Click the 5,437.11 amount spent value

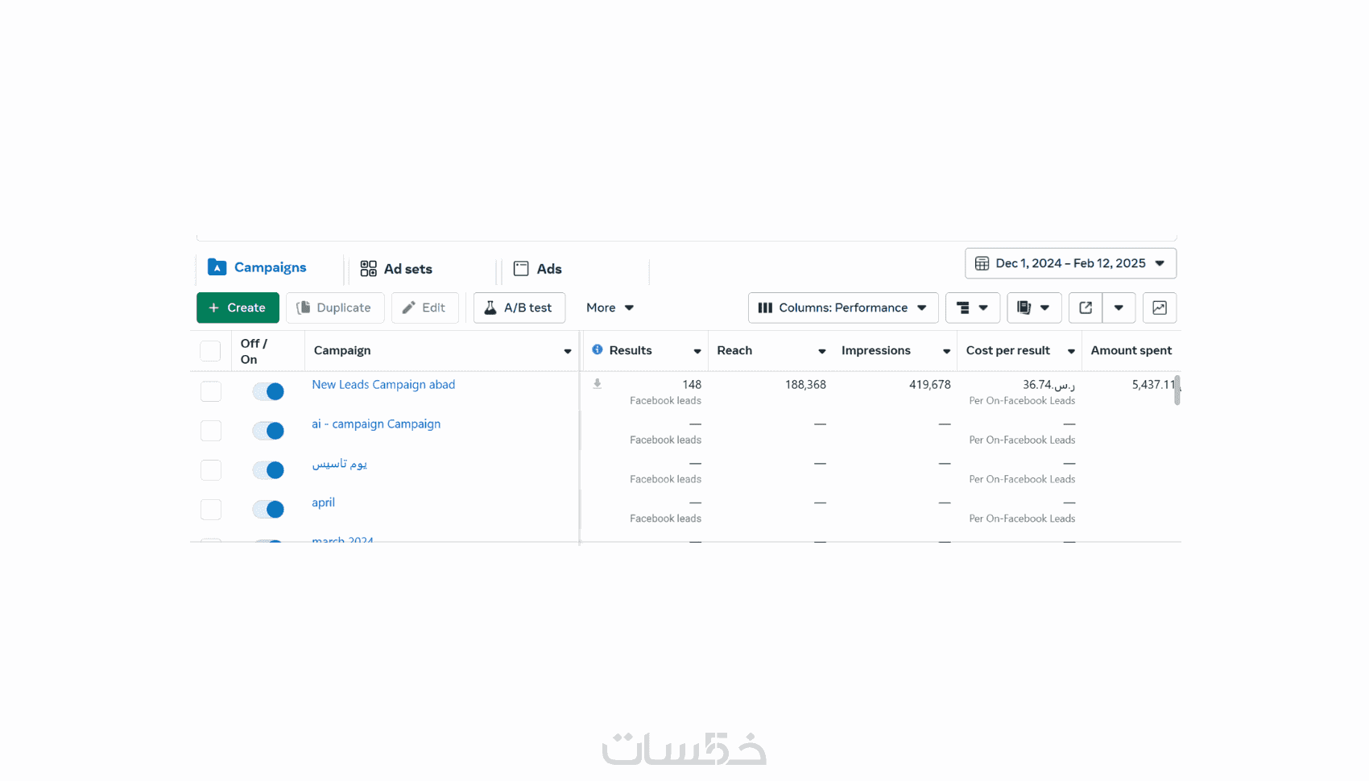[1153, 385]
